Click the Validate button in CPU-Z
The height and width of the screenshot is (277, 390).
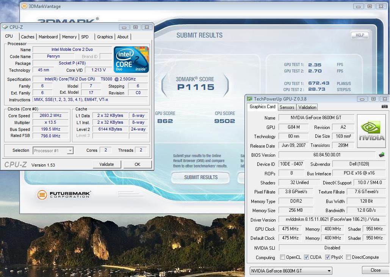(107, 164)
